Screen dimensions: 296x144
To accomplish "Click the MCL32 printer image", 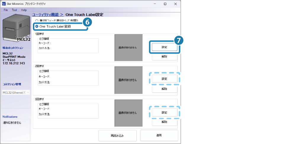I will click(16, 28).
